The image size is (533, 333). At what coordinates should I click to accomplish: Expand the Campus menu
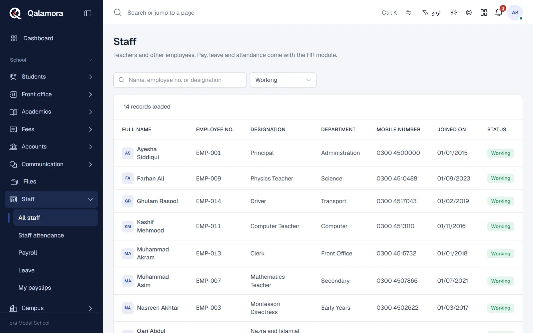52,308
